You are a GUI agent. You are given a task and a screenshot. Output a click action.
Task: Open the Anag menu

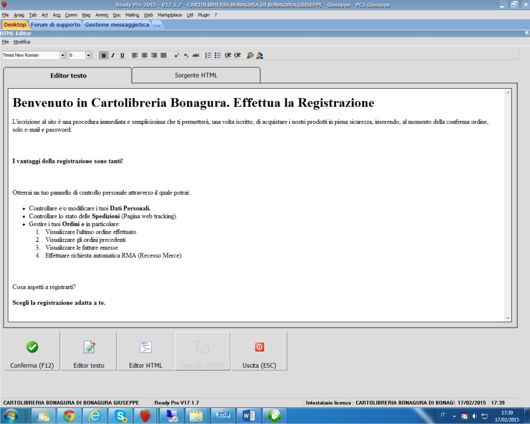pos(19,15)
